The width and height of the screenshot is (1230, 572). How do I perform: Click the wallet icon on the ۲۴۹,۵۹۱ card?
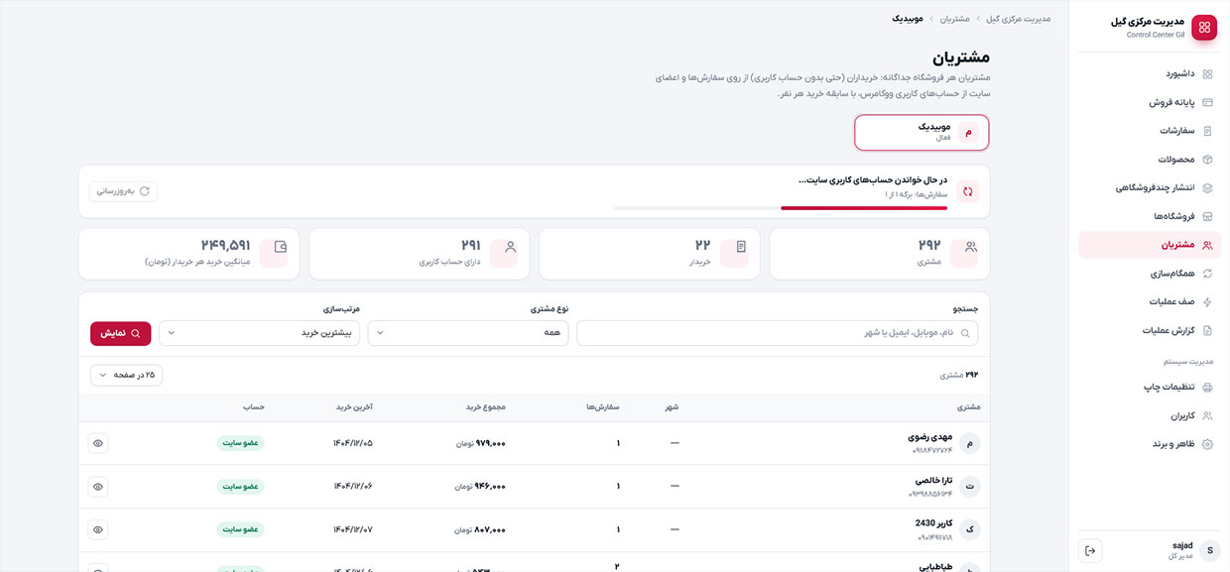click(280, 247)
